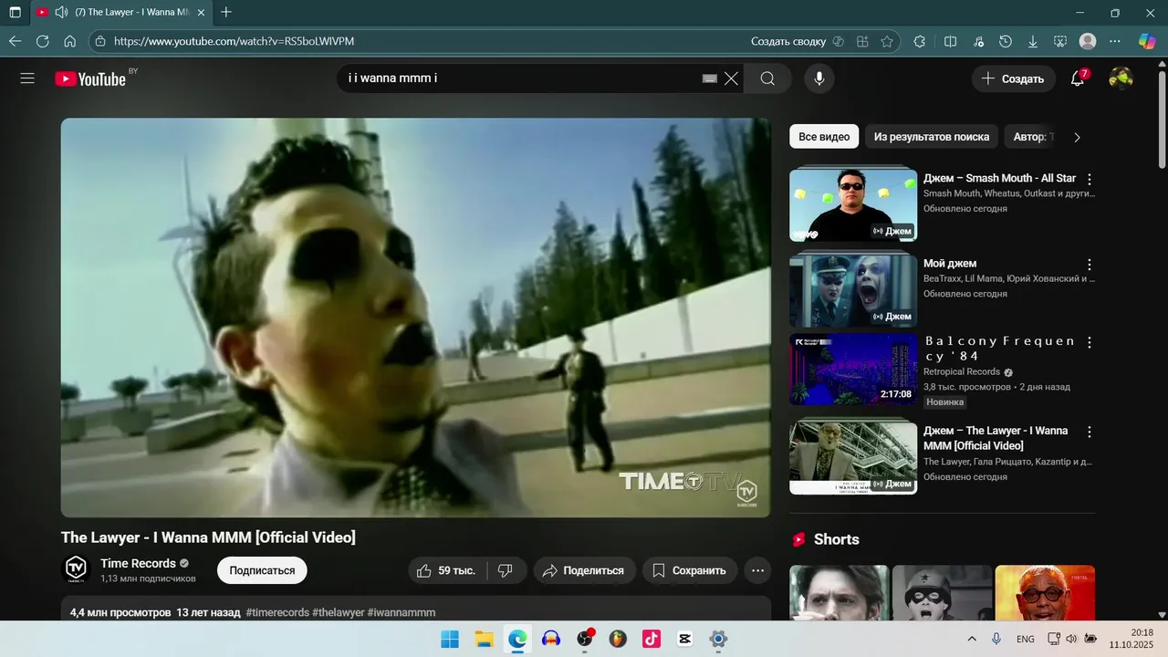1168x657 pixels.
Task: Submit search with the magnifier button
Action: coord(767,78)
